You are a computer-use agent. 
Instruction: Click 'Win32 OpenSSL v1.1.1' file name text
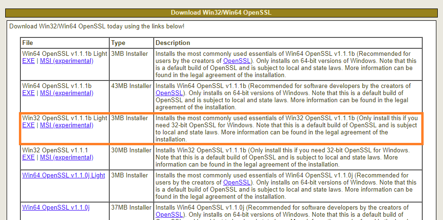[x=55, y=150]
